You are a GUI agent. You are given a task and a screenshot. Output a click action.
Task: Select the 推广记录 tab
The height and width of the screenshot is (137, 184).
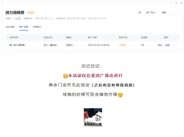tap(24, 27)
